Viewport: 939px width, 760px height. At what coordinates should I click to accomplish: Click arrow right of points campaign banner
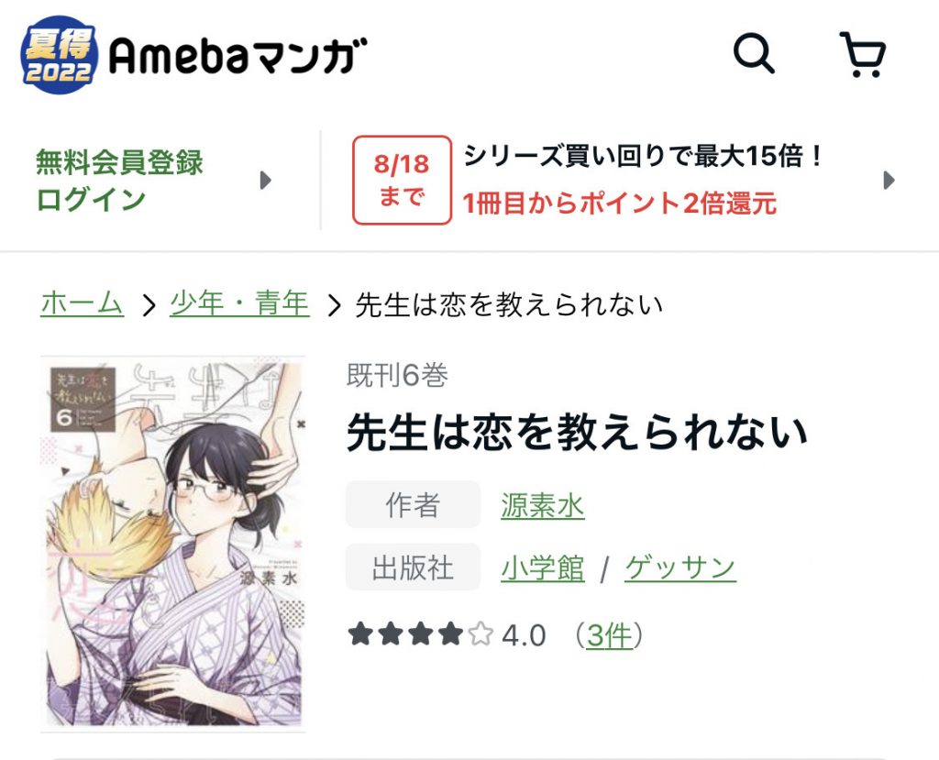(889, 181)
